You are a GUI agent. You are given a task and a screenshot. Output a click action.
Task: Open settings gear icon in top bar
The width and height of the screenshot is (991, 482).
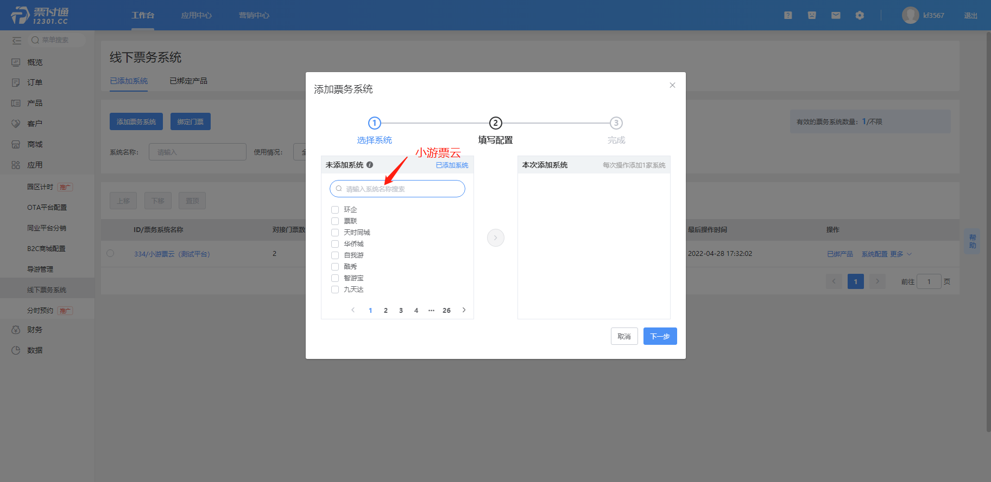pyautogui.click(x=860, y=15)
